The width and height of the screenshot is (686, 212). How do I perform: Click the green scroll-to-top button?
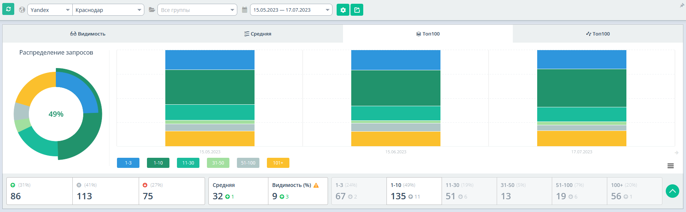(673, 191)
